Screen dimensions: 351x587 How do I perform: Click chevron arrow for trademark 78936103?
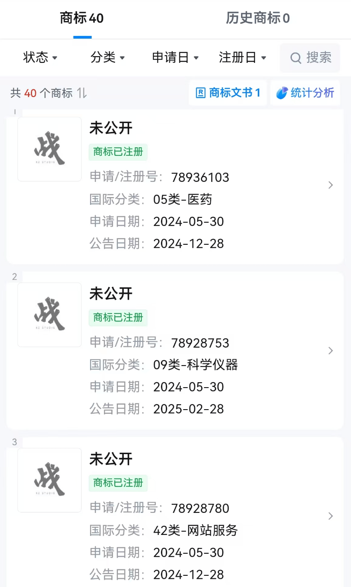pyautogui.click(x=331, y=185)
